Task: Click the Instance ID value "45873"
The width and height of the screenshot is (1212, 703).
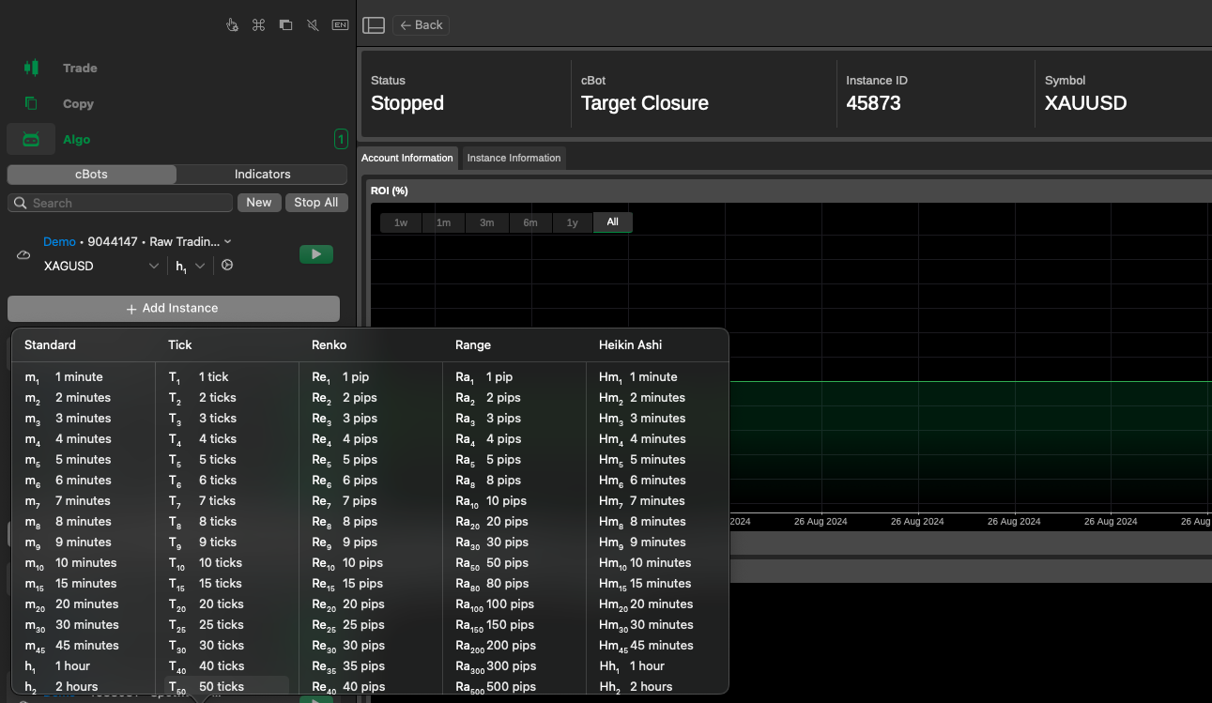Action: [873, 103]
